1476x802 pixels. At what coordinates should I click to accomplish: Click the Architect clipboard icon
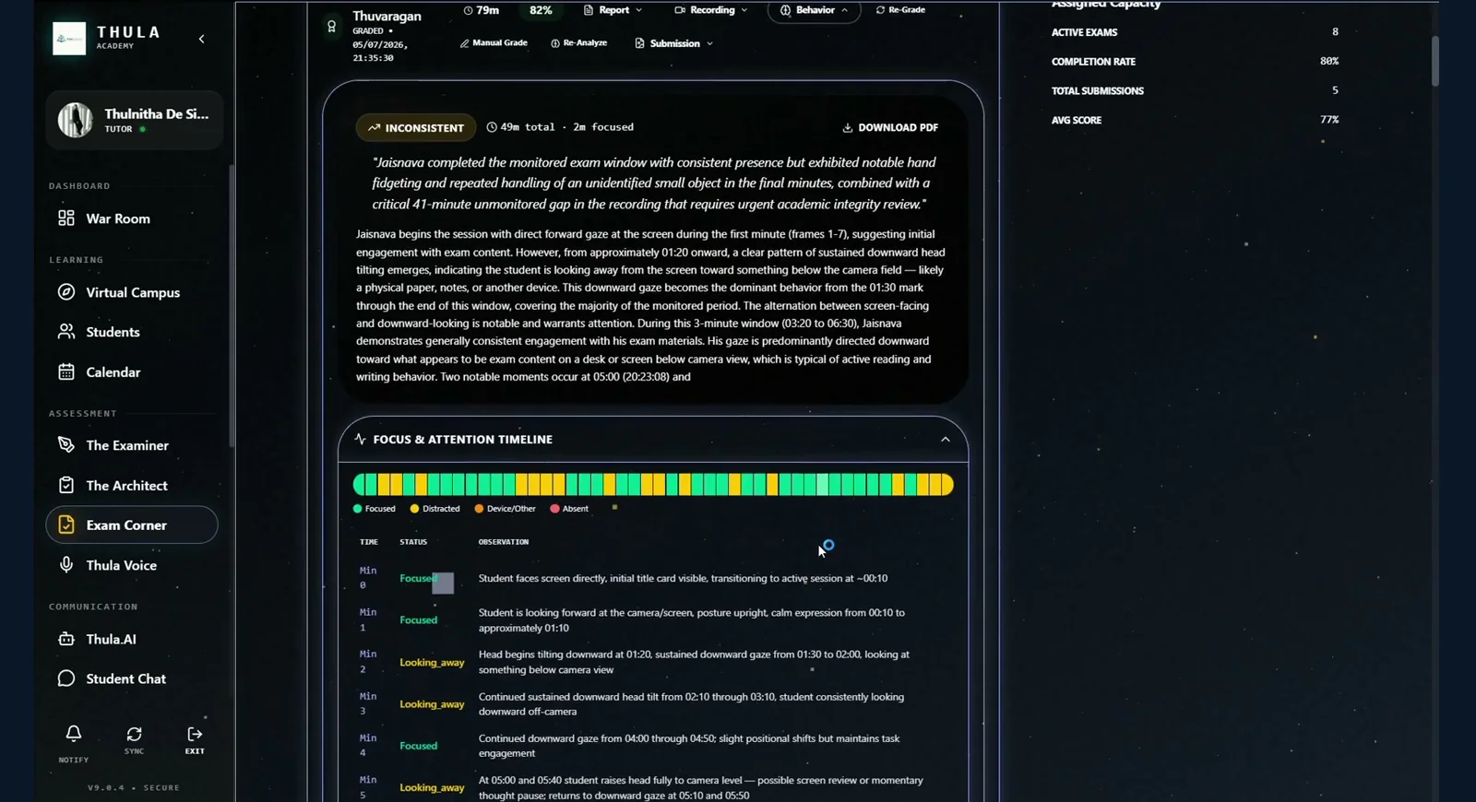(x=66, y=485)
